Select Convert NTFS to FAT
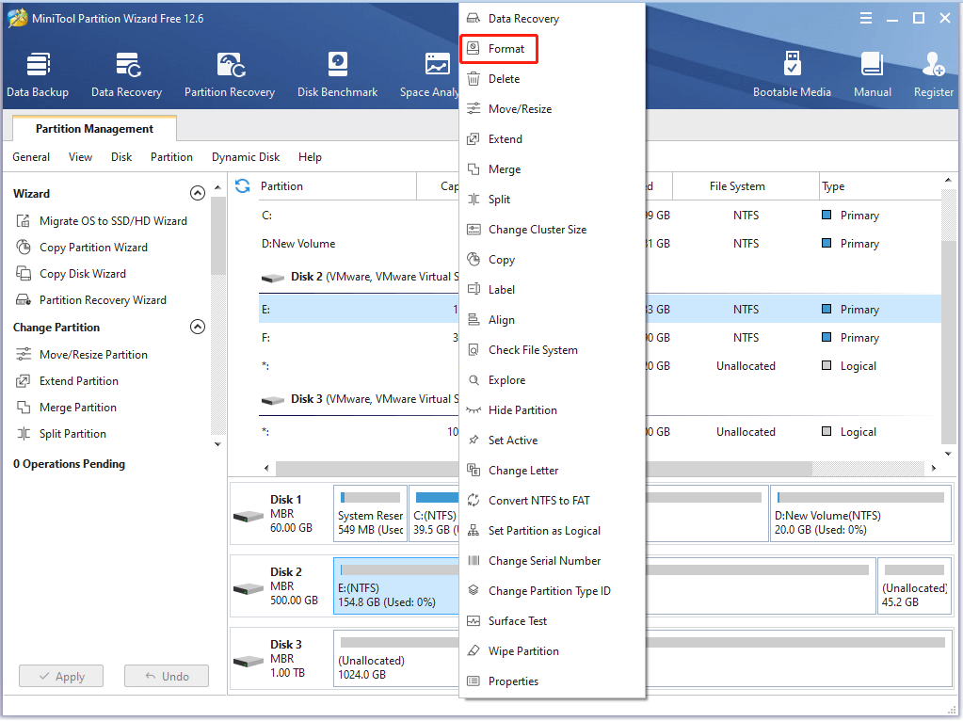 point(553,500)
